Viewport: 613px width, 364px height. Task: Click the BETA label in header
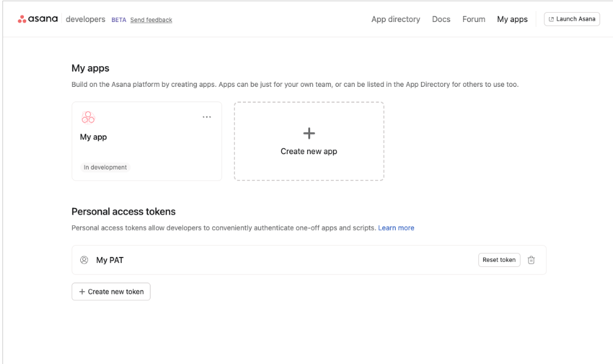pyautogui.click(x=119, y=20)
